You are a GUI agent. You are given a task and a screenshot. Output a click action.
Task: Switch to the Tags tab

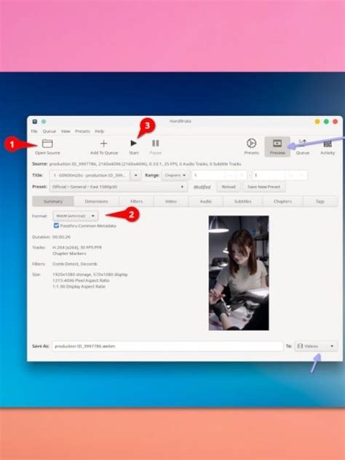click(320, 201)
